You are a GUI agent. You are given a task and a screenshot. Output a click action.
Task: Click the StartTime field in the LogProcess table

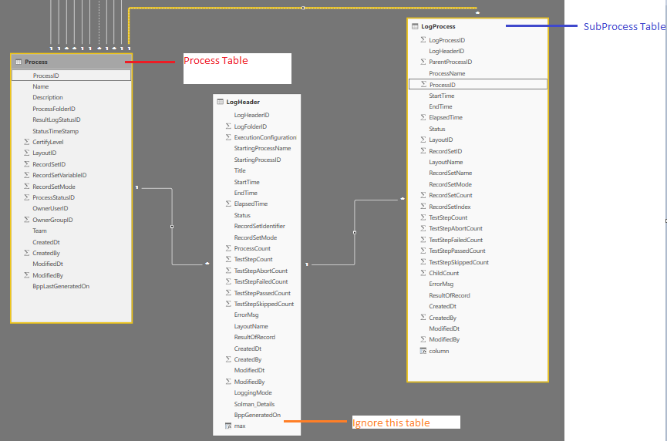(442, 96)
